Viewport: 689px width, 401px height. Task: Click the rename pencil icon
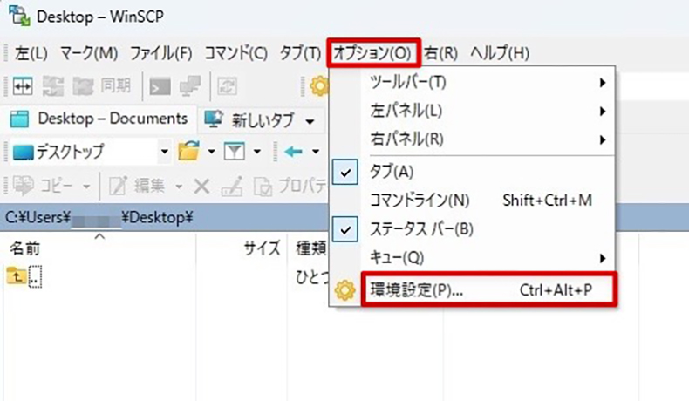click(x=232, y=187)
